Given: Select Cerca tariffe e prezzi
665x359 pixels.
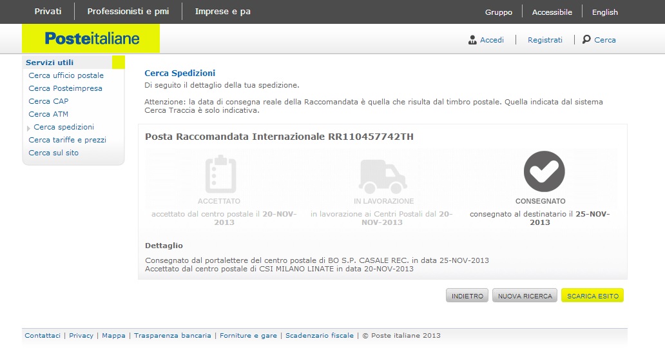Looking at the screenshot, I should [x=67, y=140].
